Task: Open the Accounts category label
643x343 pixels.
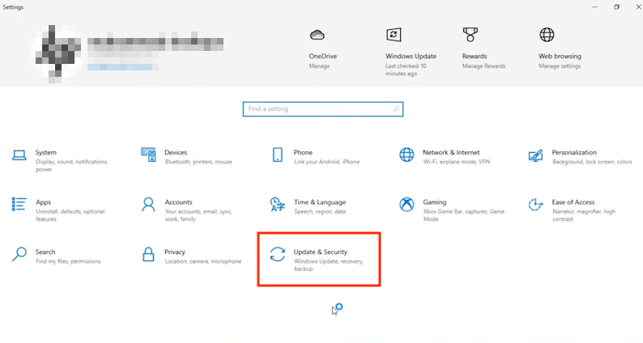Action: click(178, 202)
